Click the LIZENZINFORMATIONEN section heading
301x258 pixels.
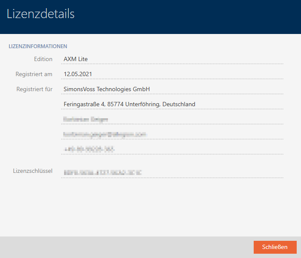(38, 46)
